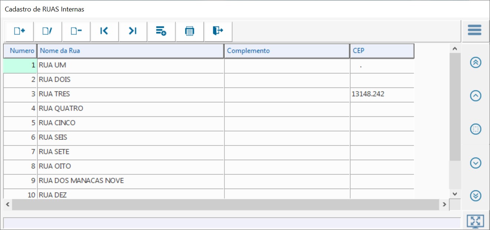Print the street list
Image resolution: width=490 pixels, height=230 pixels.
coord(190,31)
